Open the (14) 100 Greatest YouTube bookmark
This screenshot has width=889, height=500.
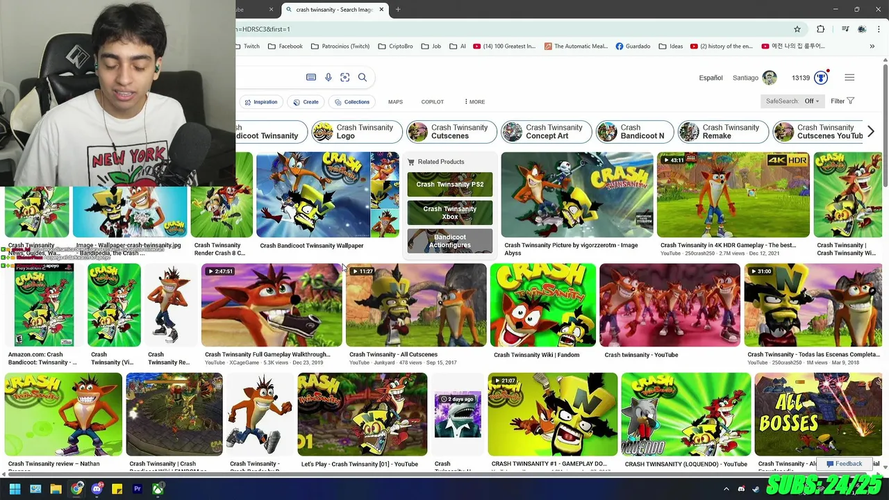pos(504,47)
